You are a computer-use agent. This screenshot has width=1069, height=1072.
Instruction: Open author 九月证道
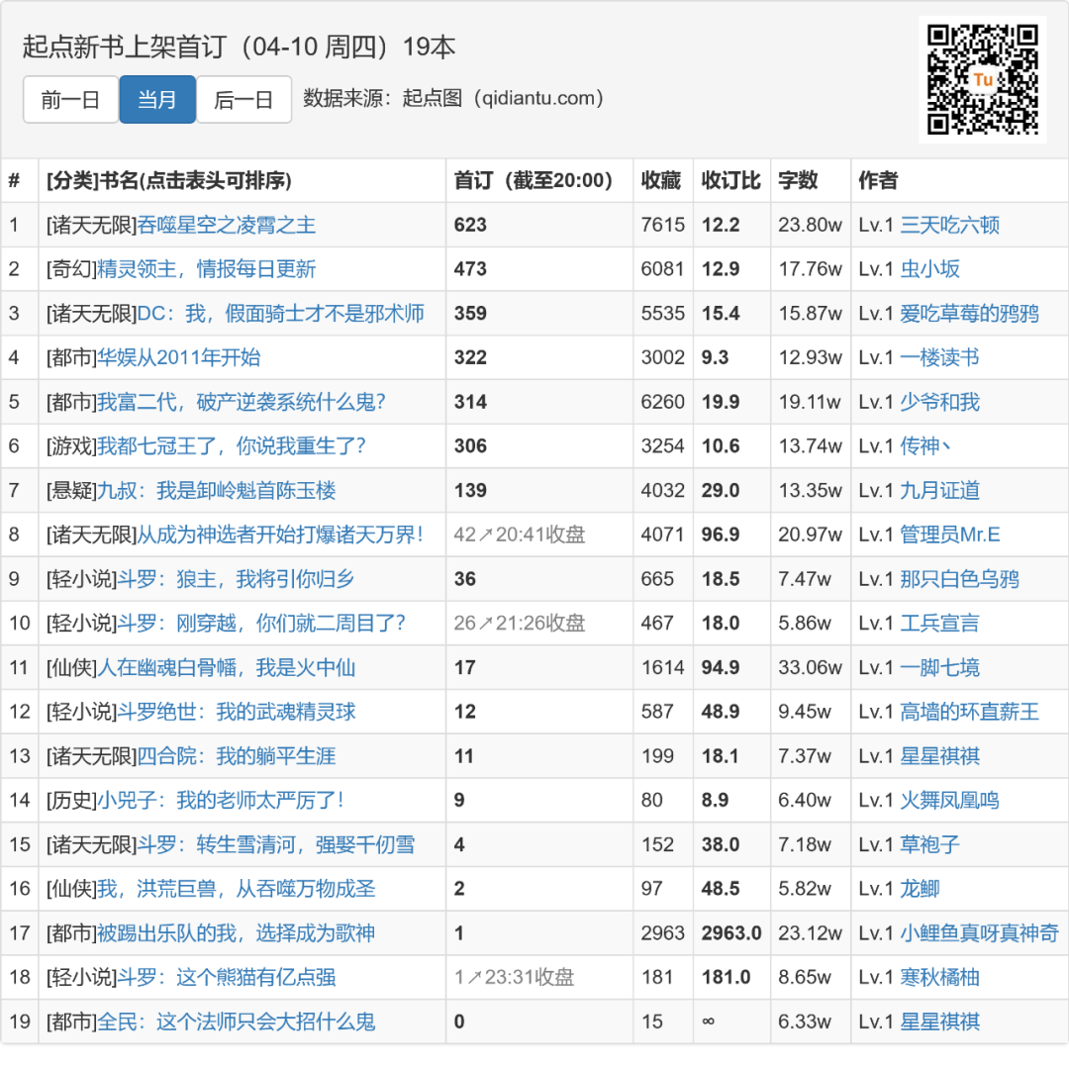click(939, 491)
